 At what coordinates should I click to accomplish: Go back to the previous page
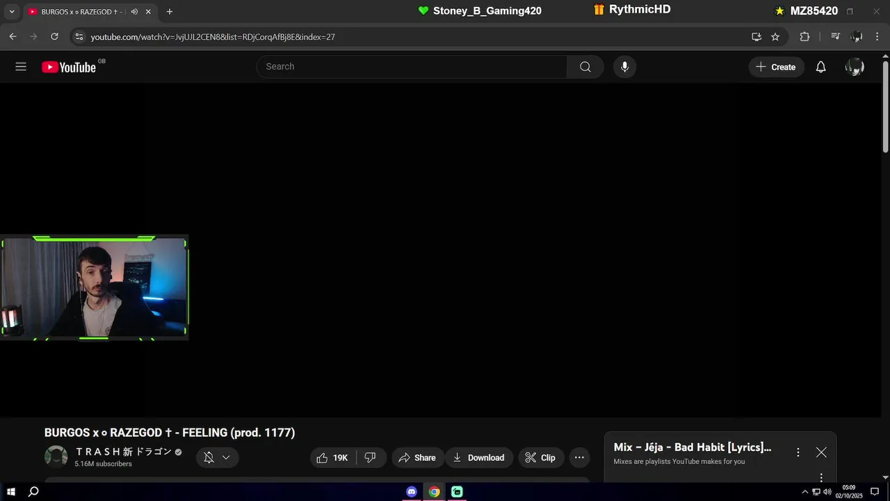point(13,36)
